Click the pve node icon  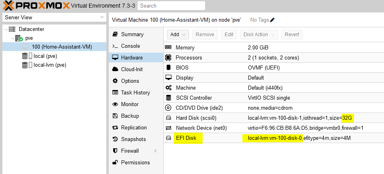point(19,38)
